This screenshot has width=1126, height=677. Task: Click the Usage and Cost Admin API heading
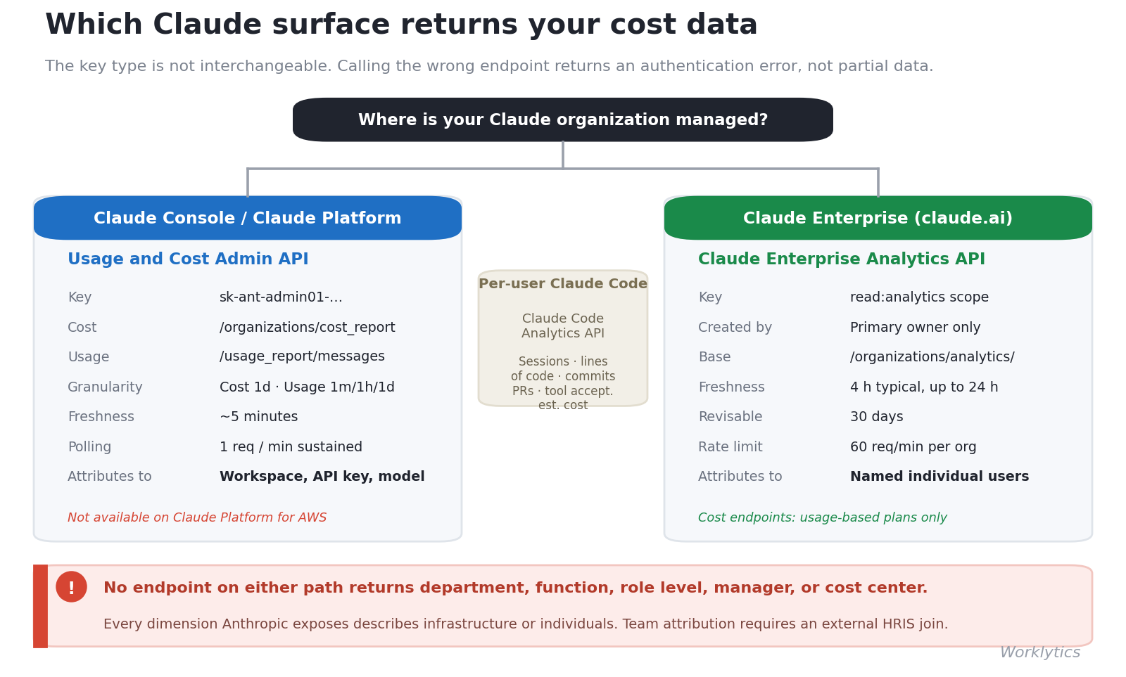(x=188, y=259)
